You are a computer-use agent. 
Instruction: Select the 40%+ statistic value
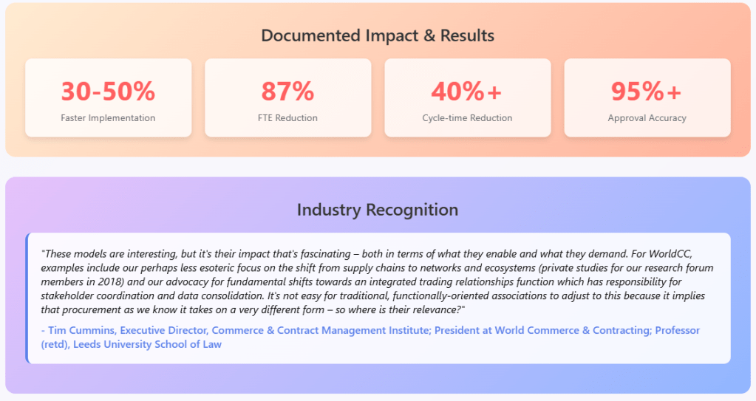click(467, 91)
